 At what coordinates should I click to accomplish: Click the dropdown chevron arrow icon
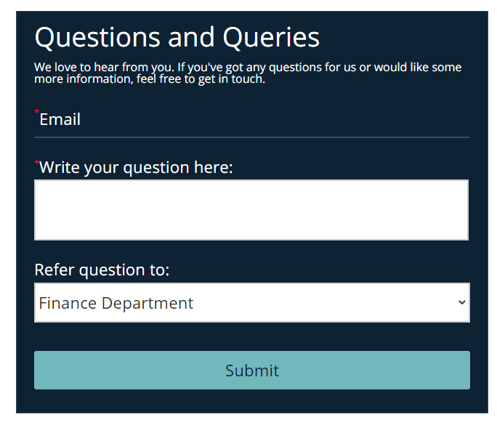[x=461, y=302]
